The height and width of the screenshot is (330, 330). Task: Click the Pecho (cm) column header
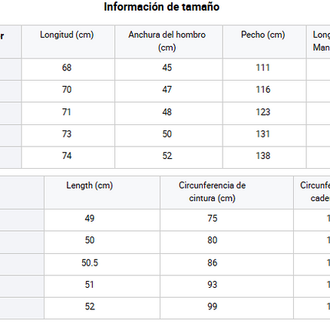(x=265, y=41)
